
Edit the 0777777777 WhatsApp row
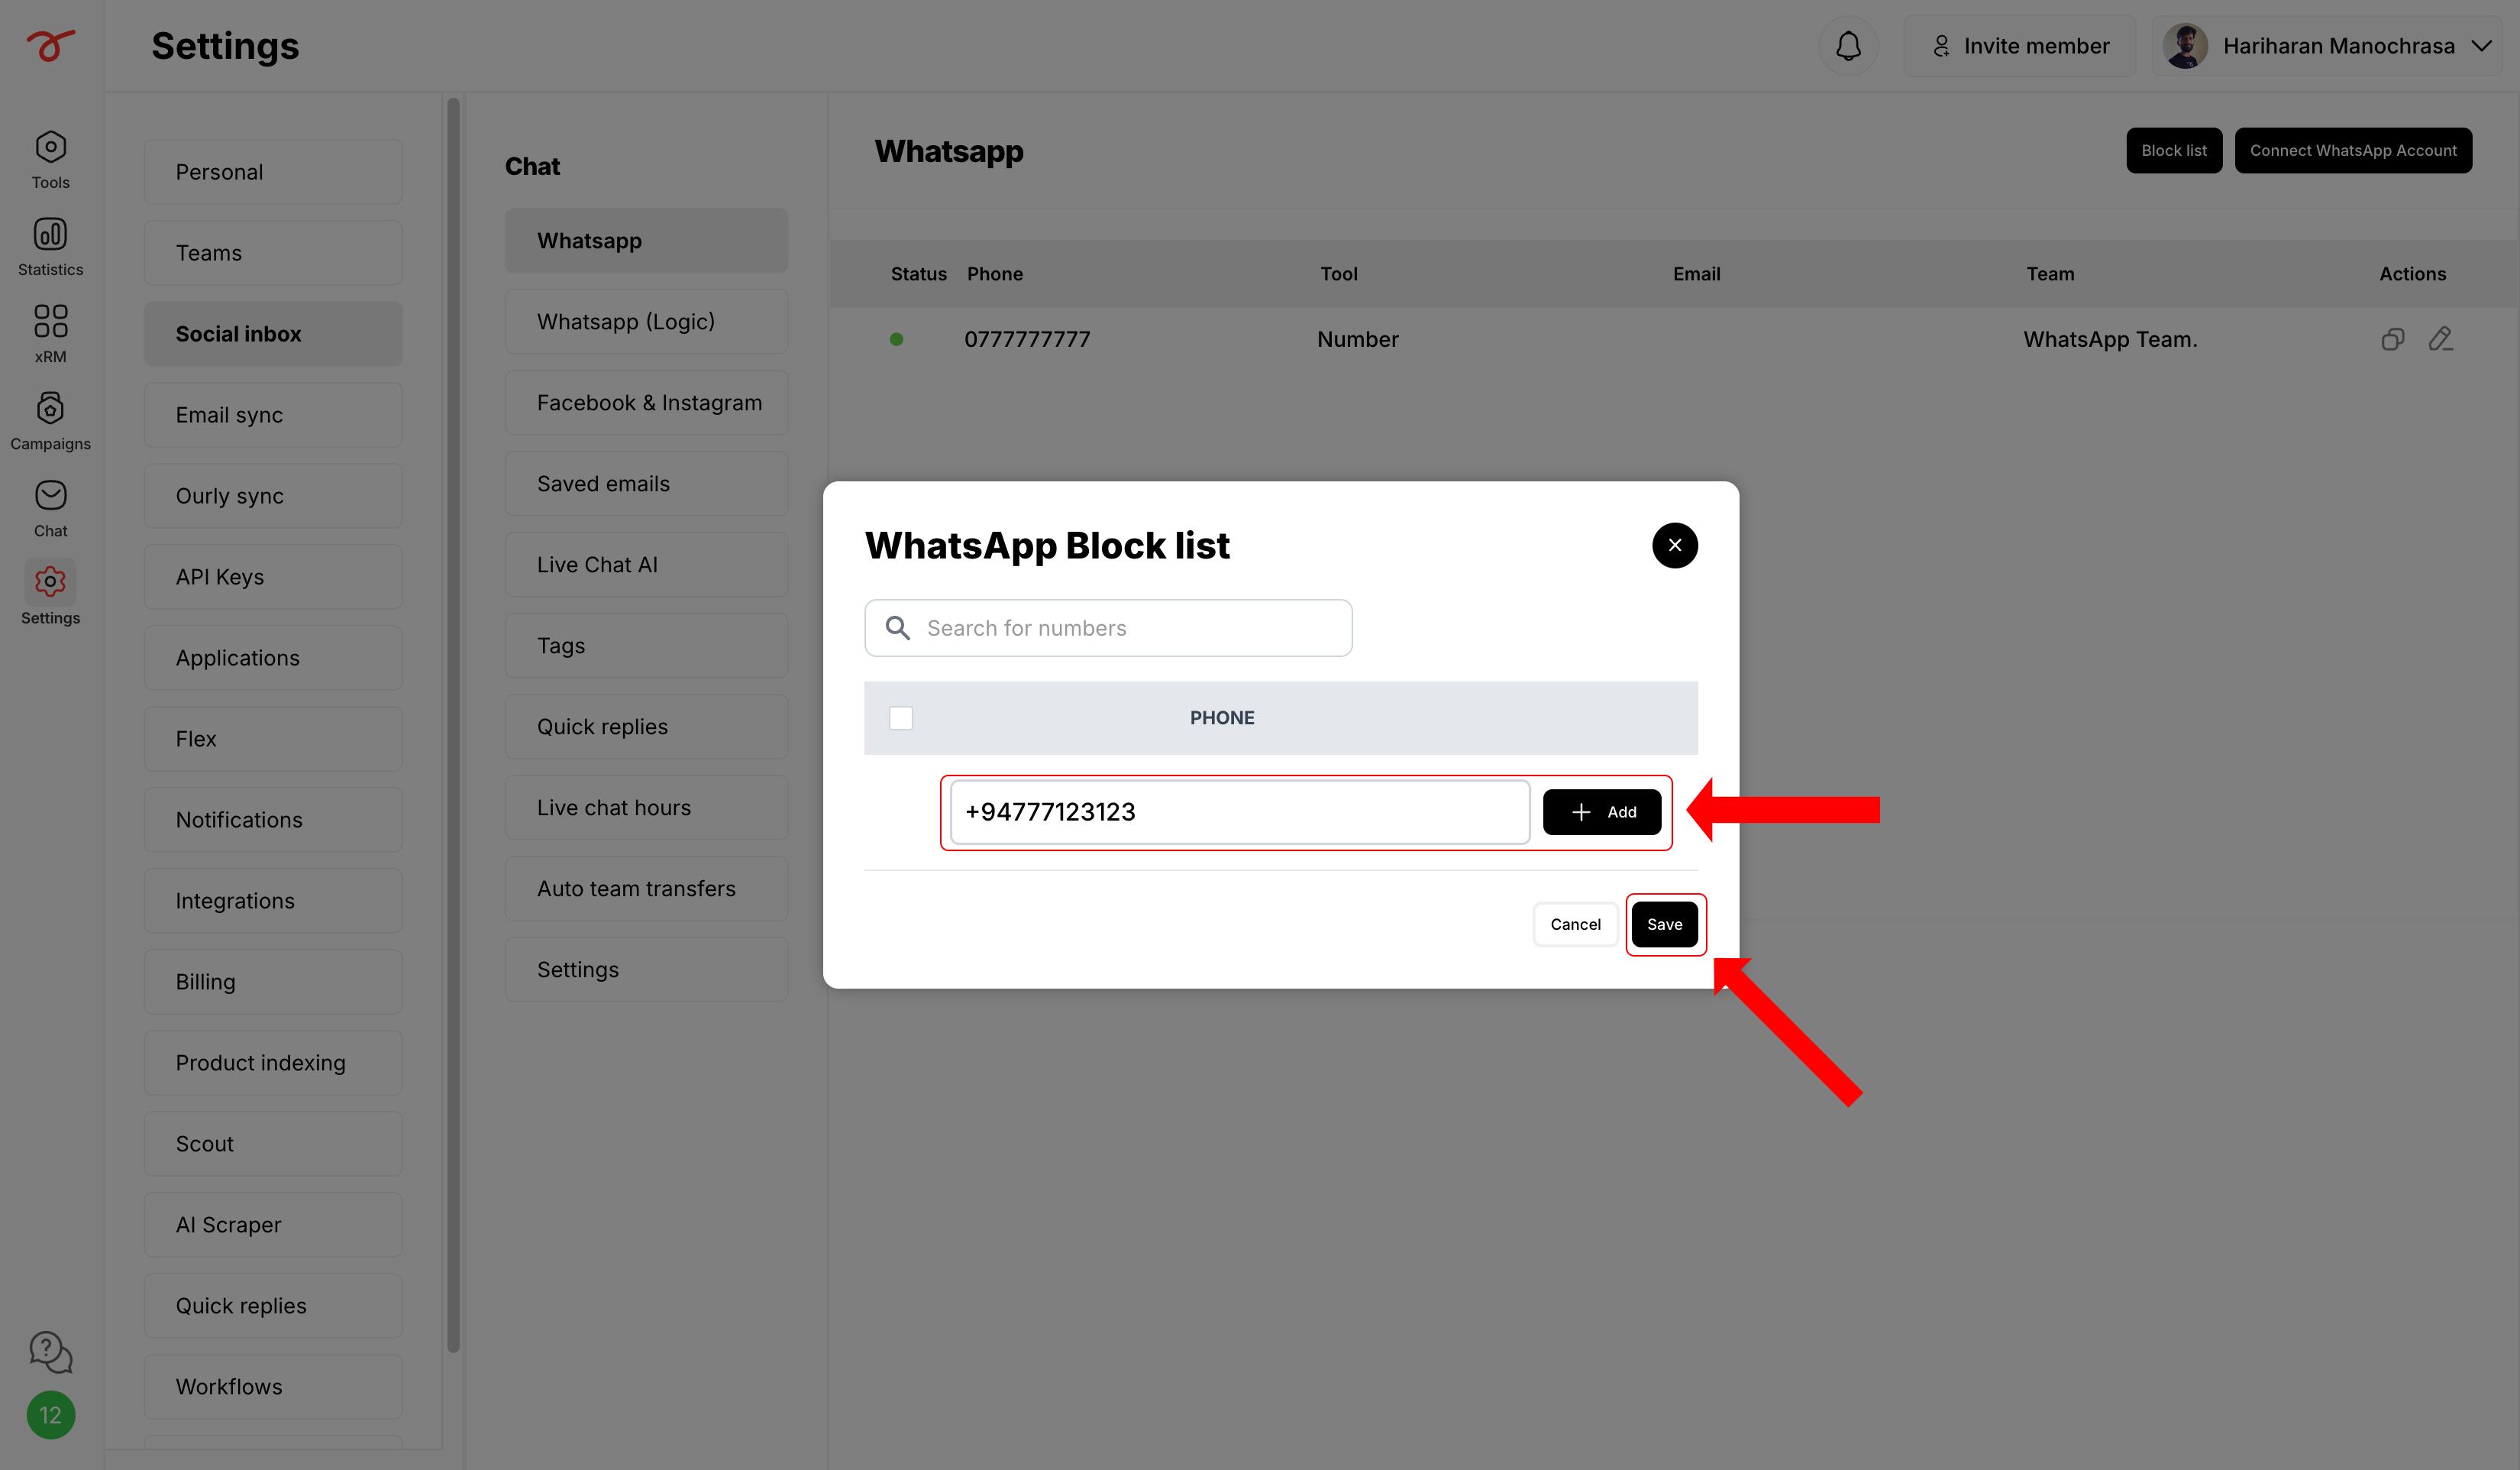tap(2440, 339)
